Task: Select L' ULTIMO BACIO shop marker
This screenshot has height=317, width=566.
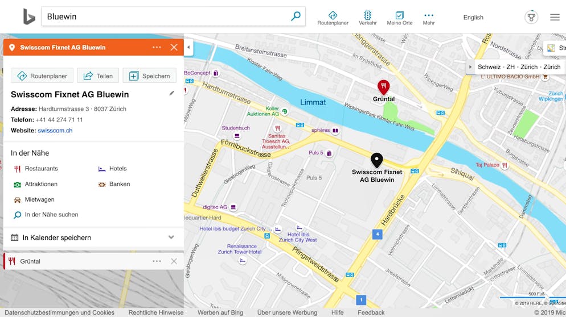Action: tap(545, 77)
